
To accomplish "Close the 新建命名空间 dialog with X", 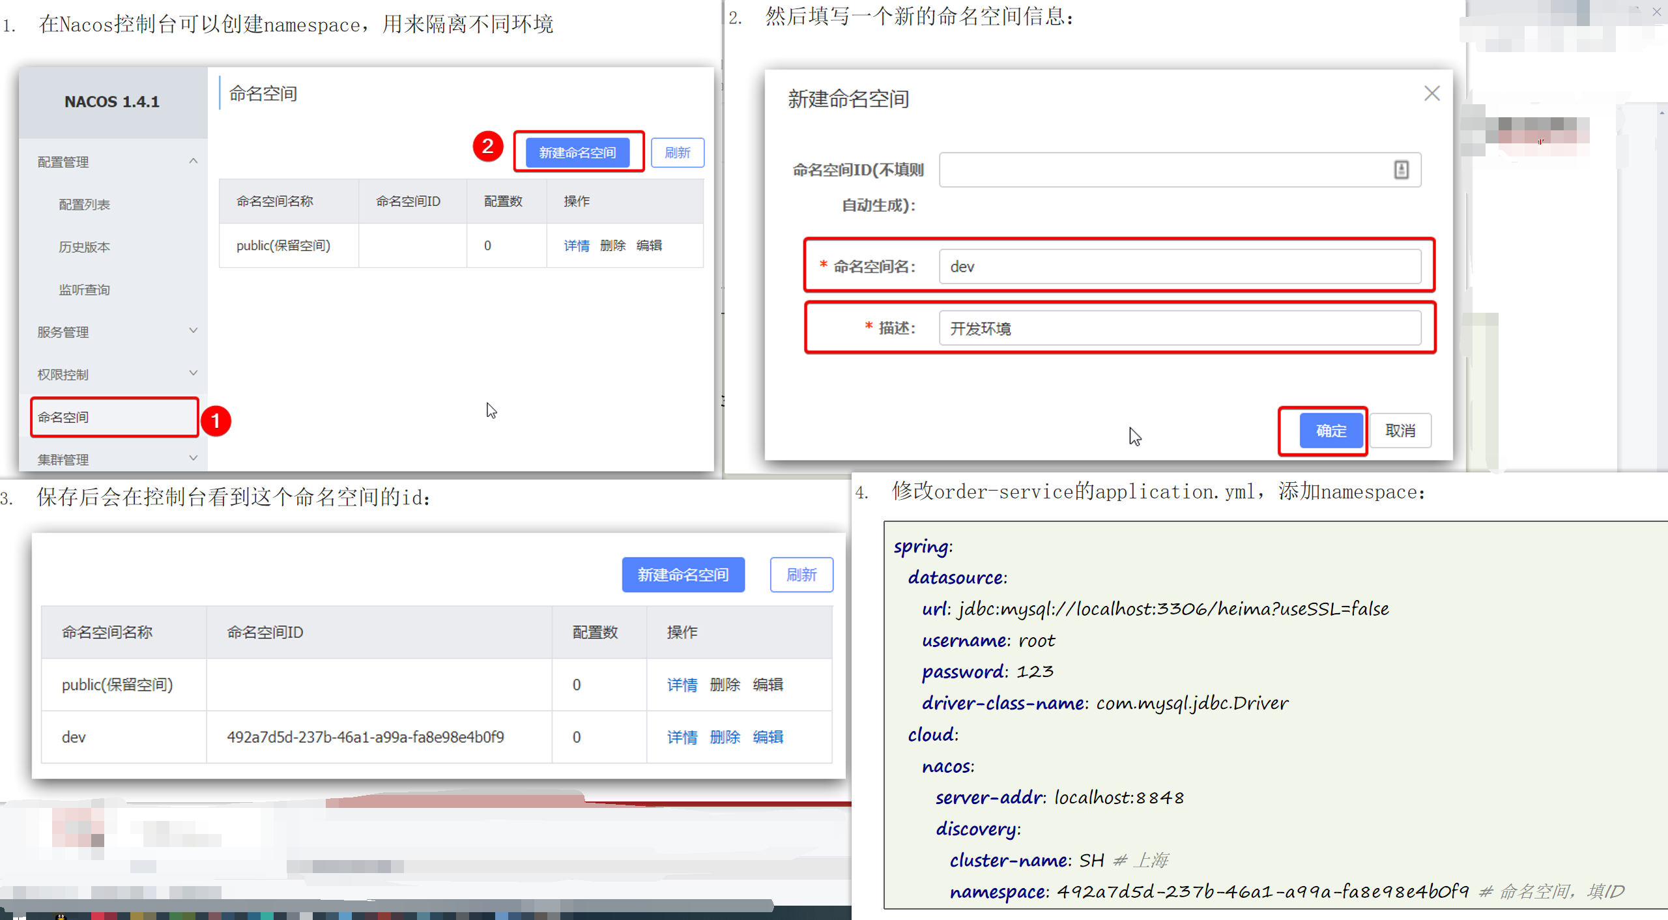I will [1431, 93].
